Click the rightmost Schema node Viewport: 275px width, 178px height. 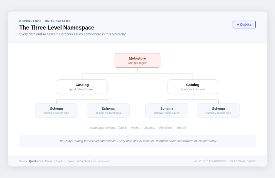tap(218, 111)
